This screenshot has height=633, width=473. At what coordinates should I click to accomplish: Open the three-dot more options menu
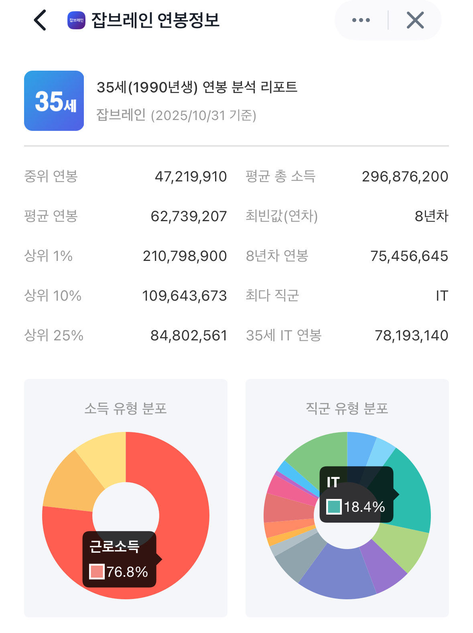361,20
